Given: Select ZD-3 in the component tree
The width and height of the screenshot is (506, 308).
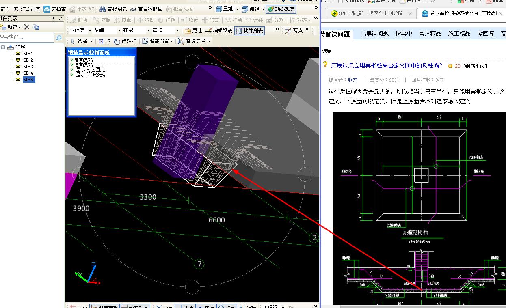Looking at the screenshot, I should tap(28, 67).
